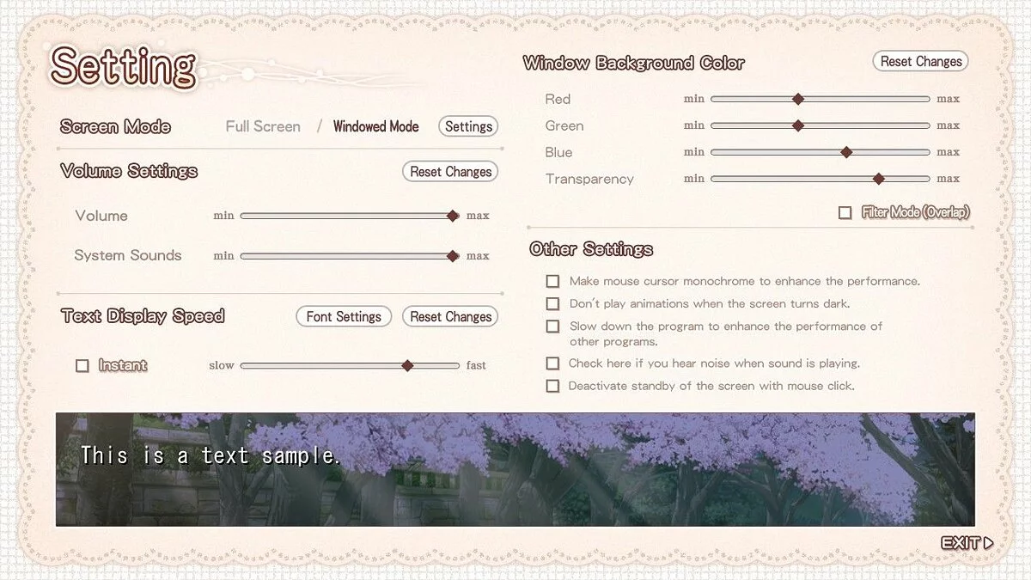Click the Red color slider handle
This screenshot has height=580, width=1031.
point(797,99)
